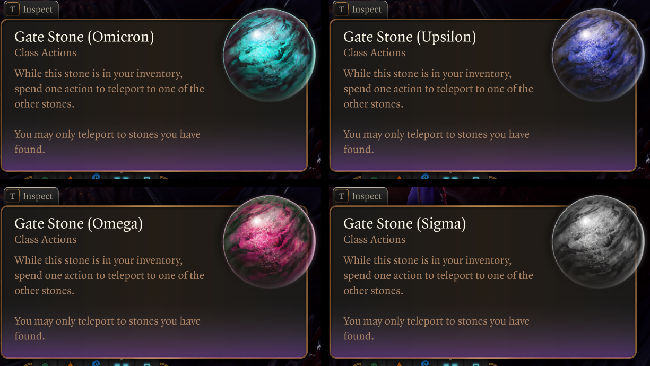Click "Class Actions" under Gate Stone Omicron
The image size is (650, 366).
[x=46, y=53]
